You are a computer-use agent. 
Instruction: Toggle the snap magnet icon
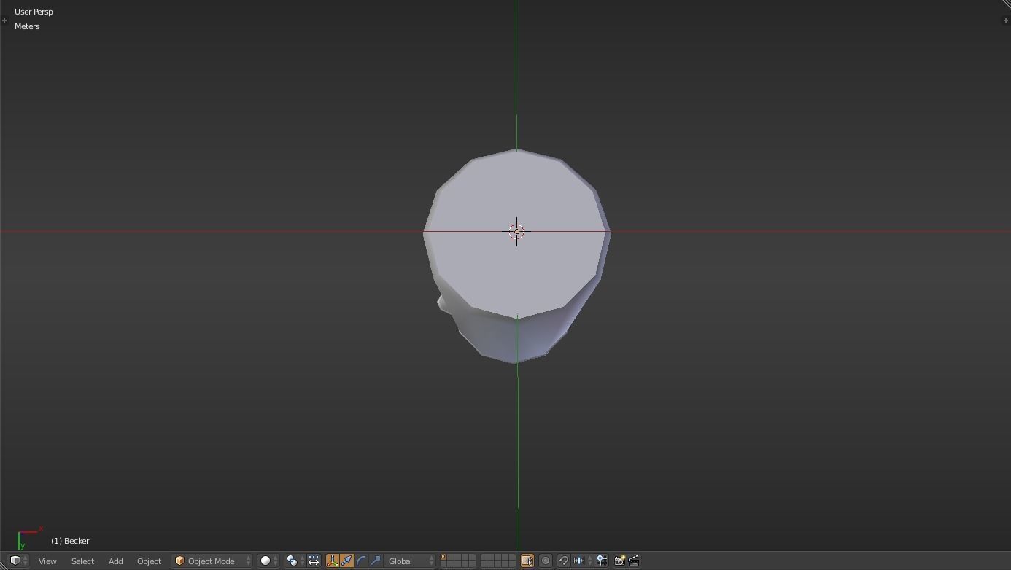tap(564, 561)
